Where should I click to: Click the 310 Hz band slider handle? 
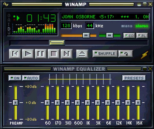[x=67, y=103]
